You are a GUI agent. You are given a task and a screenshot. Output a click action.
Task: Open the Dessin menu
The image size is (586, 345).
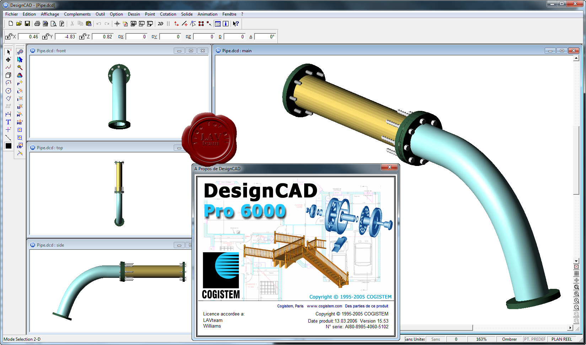[x=134, y=14]
